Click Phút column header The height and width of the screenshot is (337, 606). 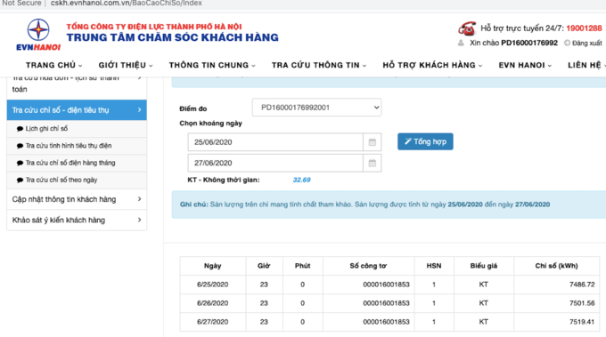303,266
